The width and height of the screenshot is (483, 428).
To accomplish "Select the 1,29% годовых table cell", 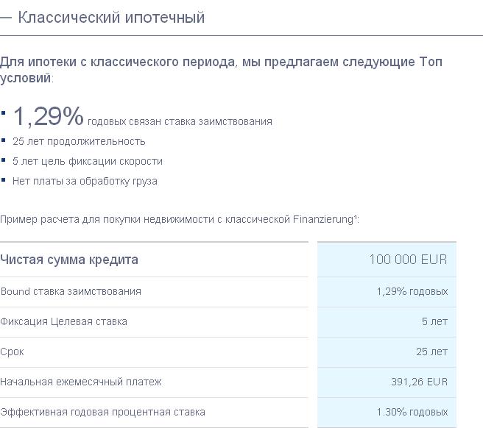I will tap(412, 291).
